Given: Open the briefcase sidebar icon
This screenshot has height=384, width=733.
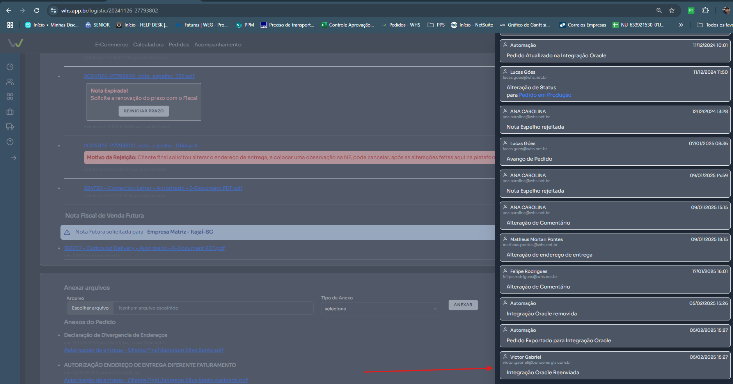Looking at the screenshot, I should tap(10, 112).
